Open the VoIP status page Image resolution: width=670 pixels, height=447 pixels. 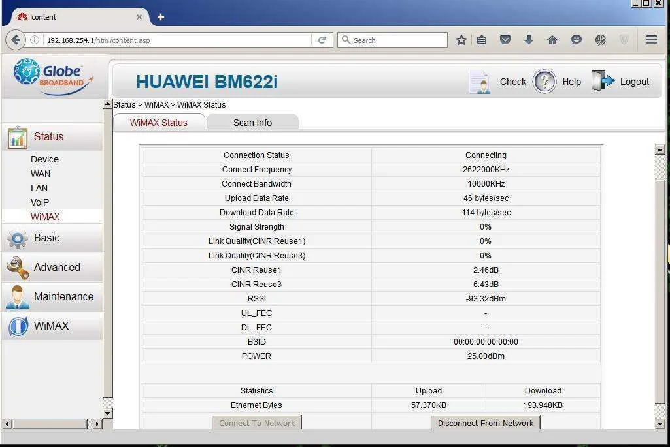(40, 202)
